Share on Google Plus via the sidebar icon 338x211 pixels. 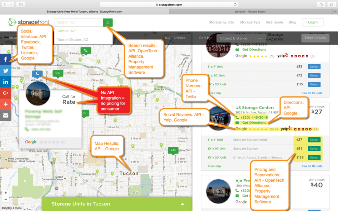tap(6, 93)
